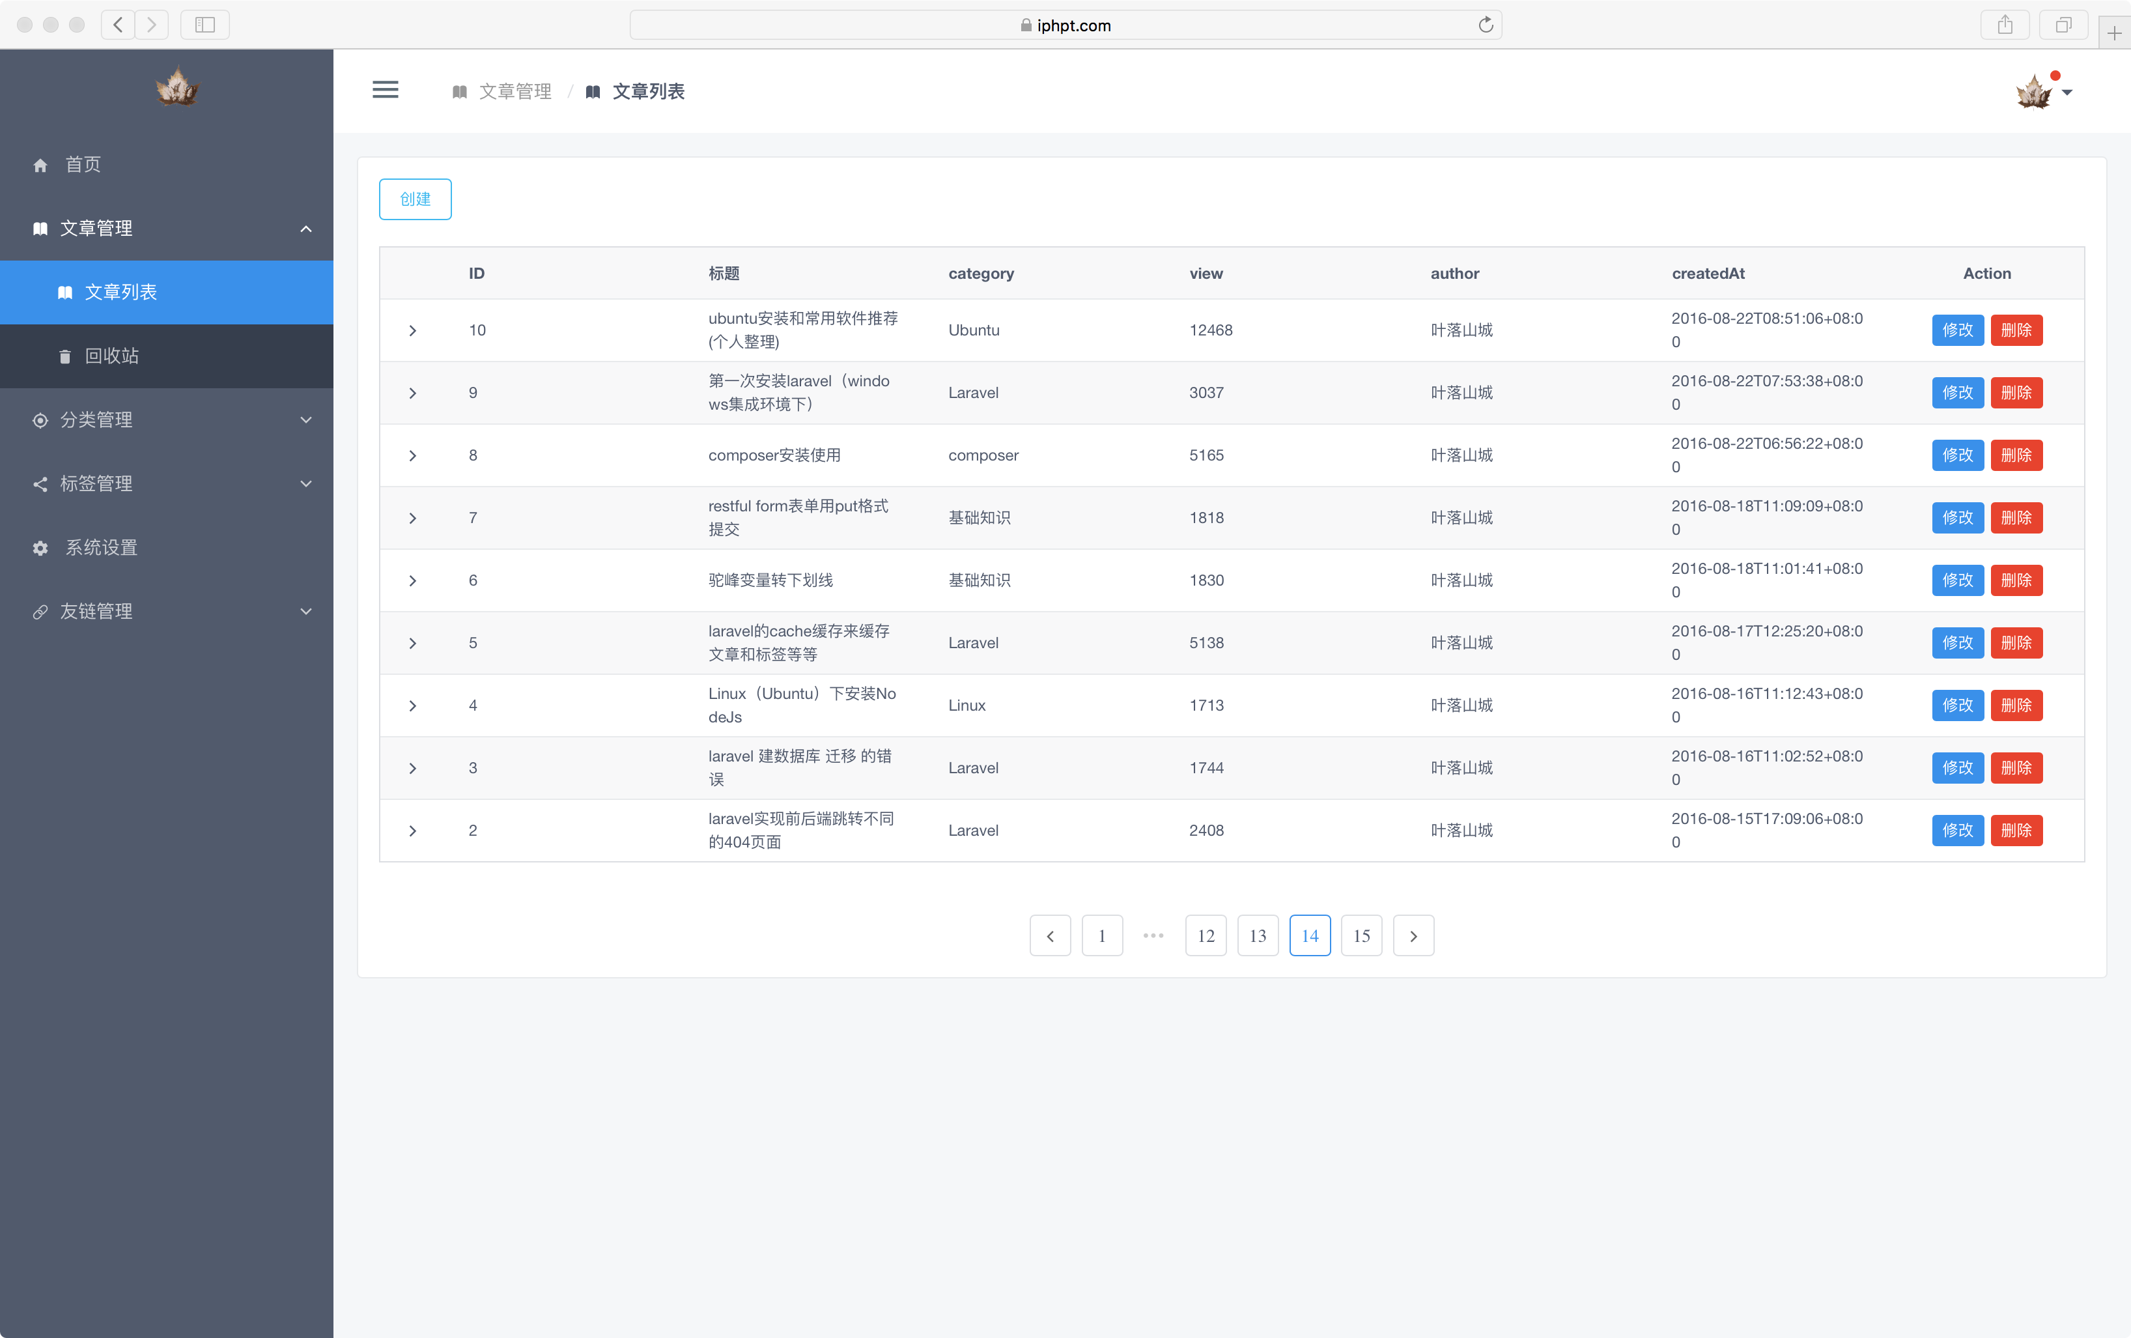
Task: Show the browser sidebar panel icon
Action: (x=205, y=25)
